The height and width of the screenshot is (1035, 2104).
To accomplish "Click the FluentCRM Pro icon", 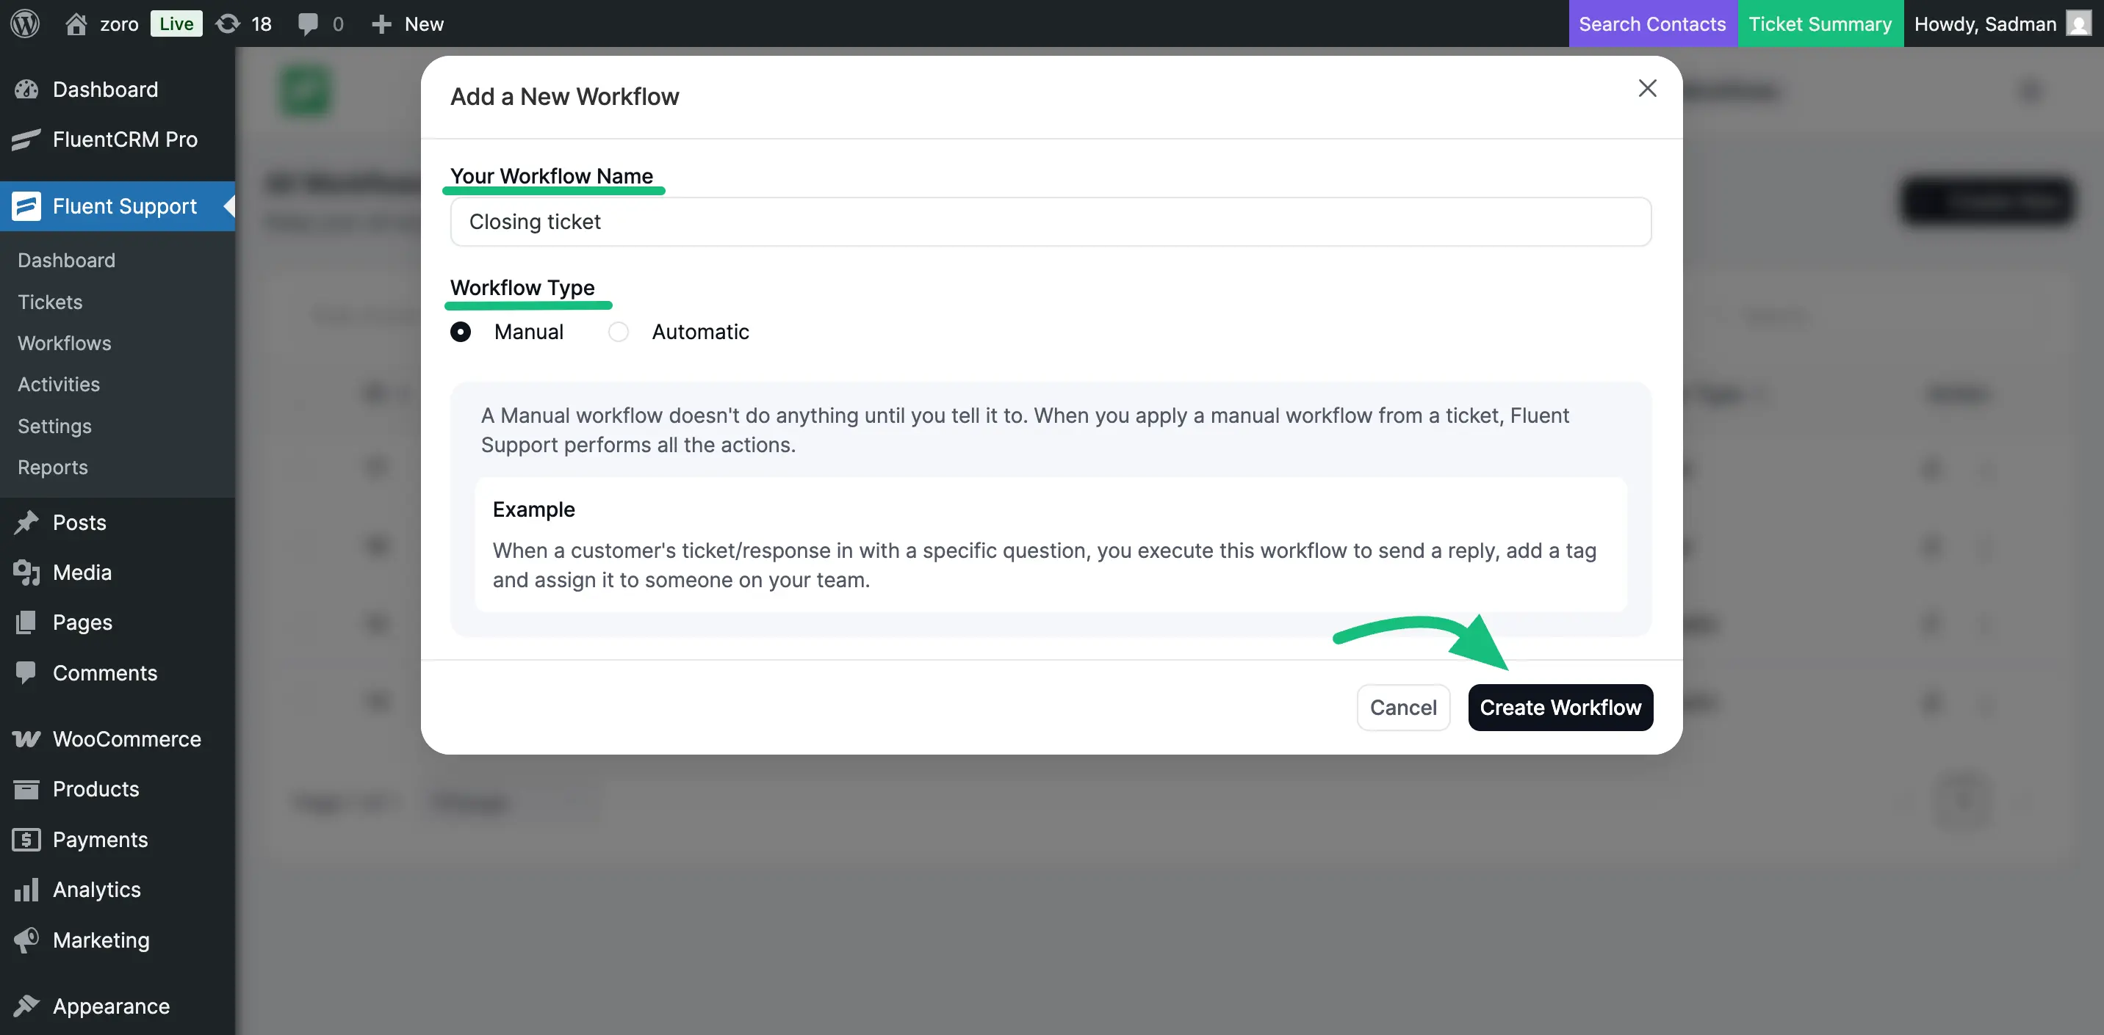I will (25, 139).
